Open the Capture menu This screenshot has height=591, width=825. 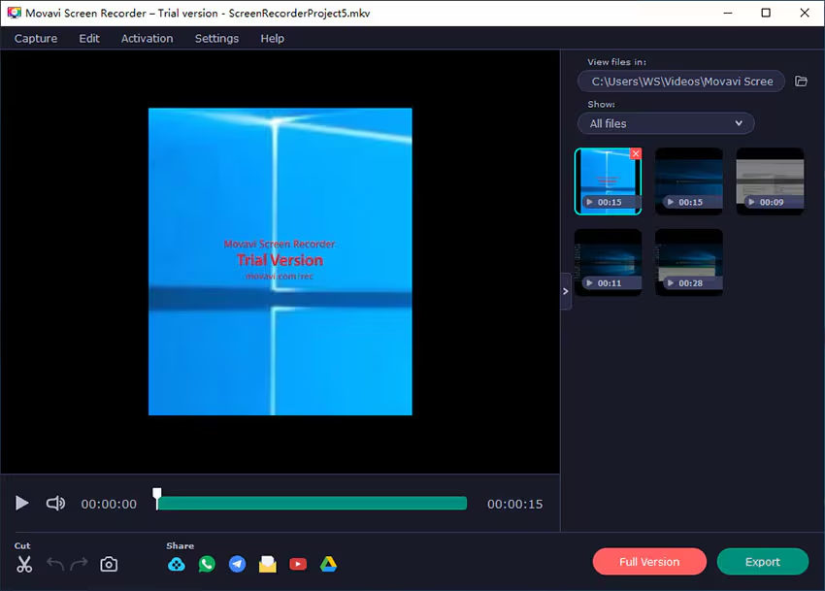pyautogui.click(x=35, y=38)
